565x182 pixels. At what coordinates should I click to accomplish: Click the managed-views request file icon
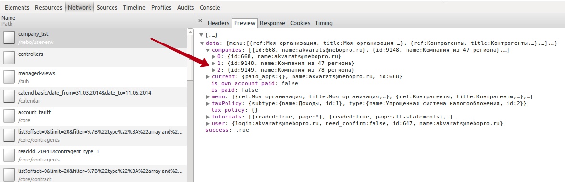(9, 77)
